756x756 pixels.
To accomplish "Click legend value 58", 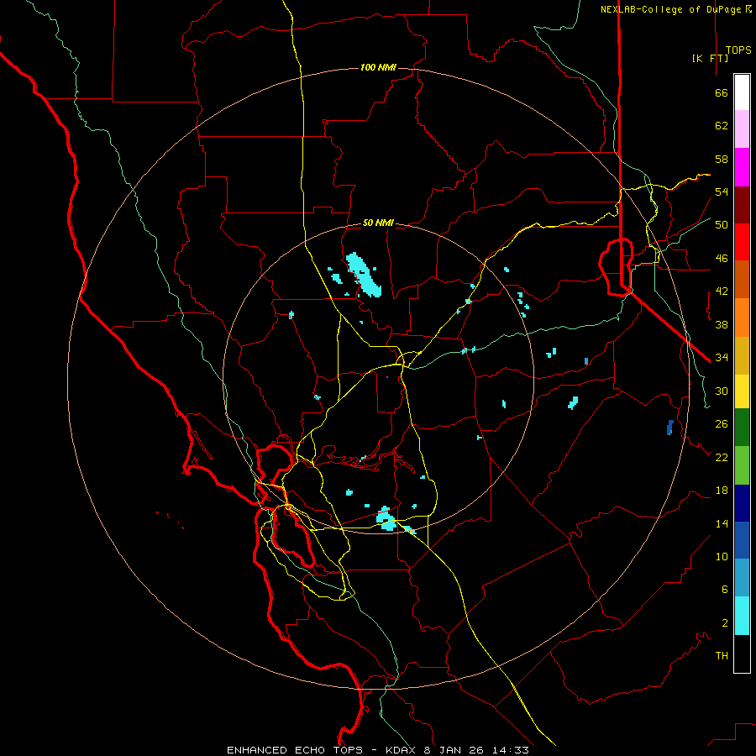I will (x=722, y=159).
